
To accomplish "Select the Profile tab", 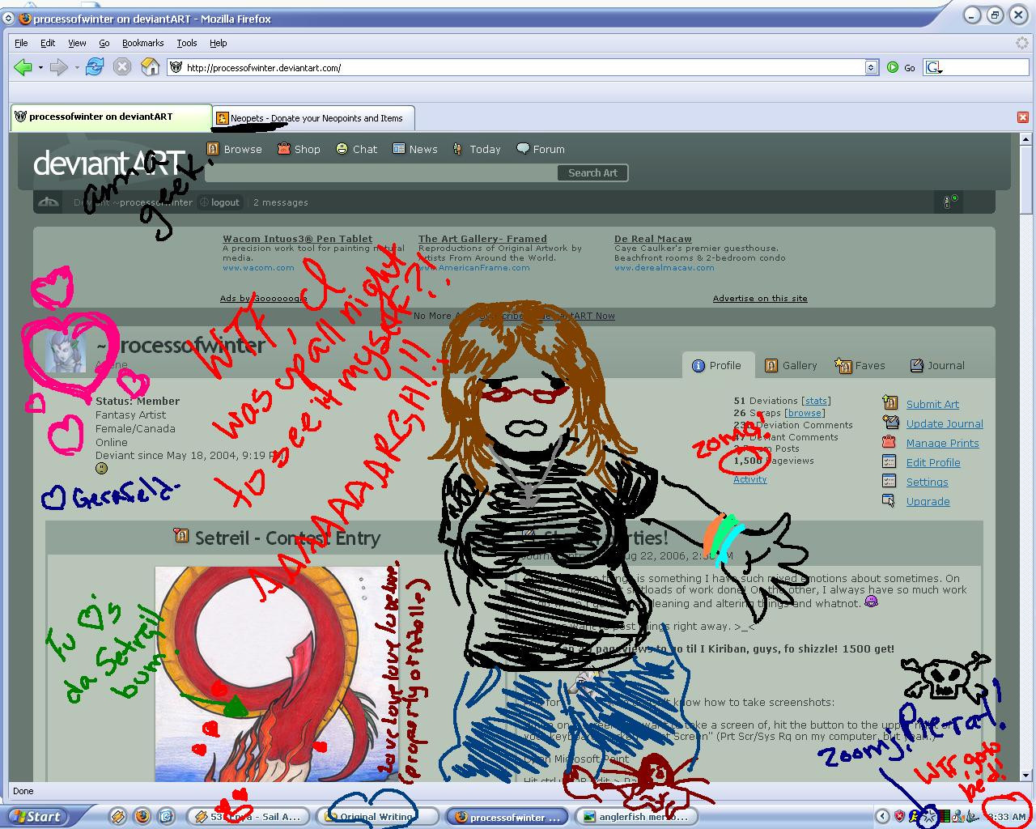I will coord(717,365).
